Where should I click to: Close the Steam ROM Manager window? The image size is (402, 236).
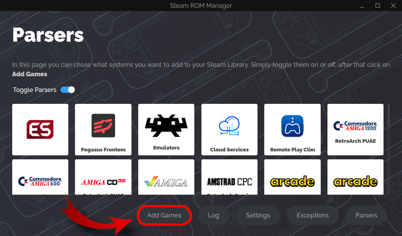pos(393,5)
